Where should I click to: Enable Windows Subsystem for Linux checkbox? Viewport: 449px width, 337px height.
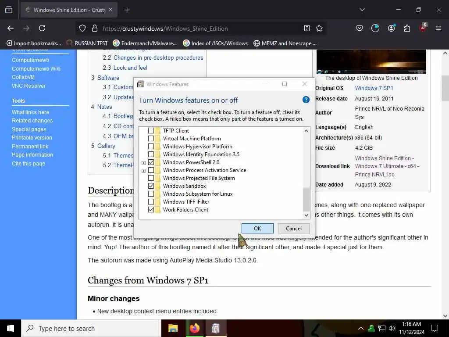click(151, 194)
